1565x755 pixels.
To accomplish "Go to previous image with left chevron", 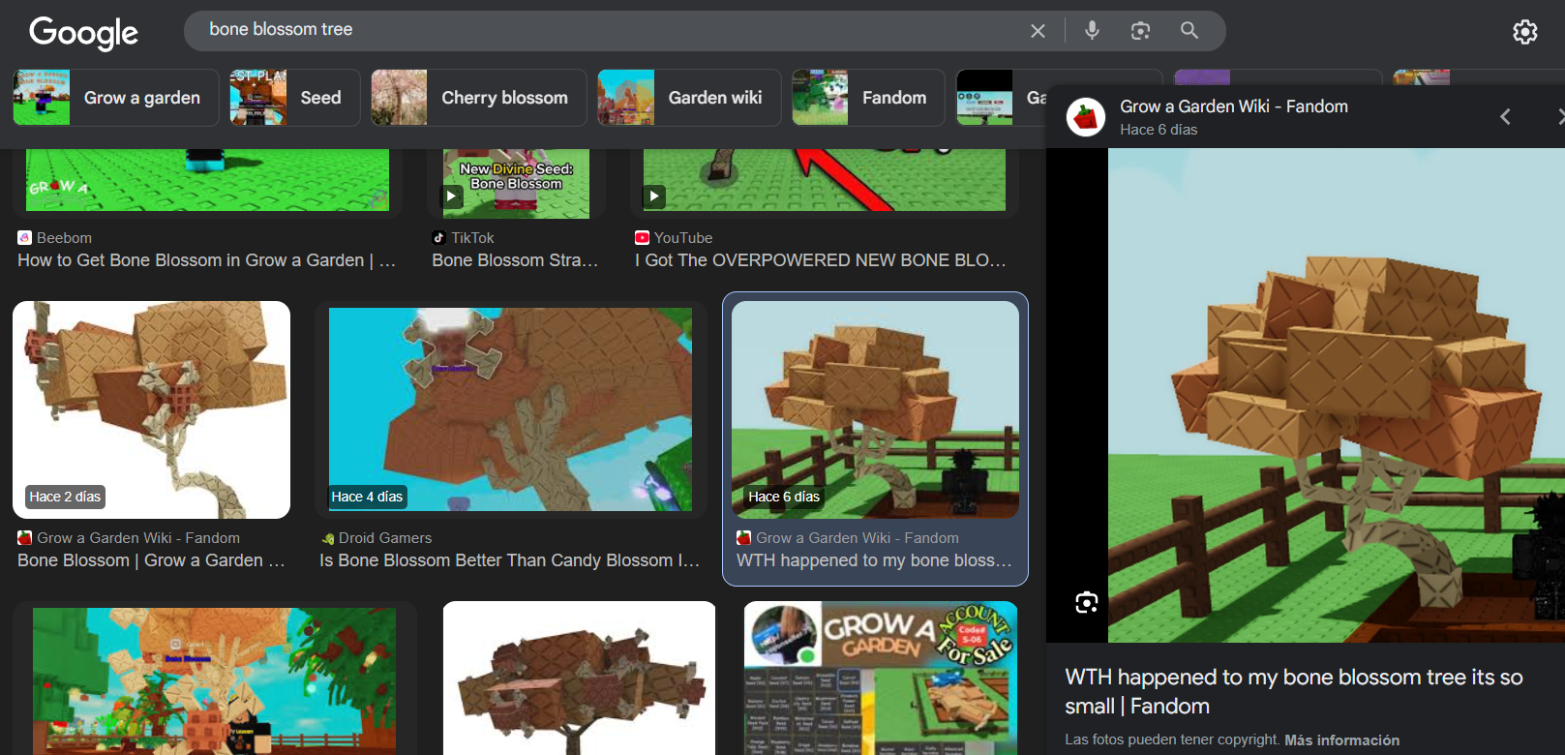I will coord(1505,117).
